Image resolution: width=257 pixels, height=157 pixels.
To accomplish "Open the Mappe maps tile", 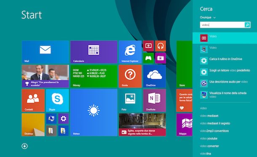I will click(x=185, y=125).
